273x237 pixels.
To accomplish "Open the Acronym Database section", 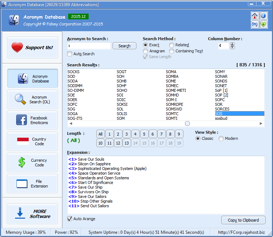I will pyautogui.click(x=33, y=79).
